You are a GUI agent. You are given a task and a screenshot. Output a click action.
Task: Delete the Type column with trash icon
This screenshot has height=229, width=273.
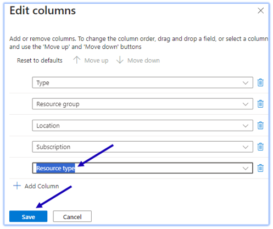260,82
